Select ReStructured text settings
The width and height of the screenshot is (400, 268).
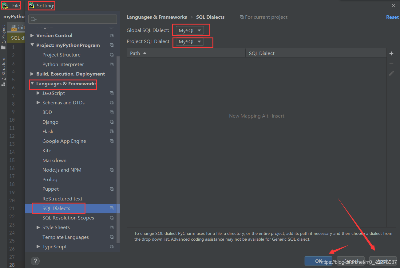pos(62,199)
